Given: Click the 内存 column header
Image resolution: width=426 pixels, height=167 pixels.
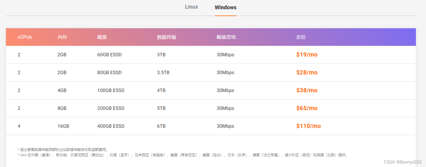Looking at the screenshot, I should click(x=62, y=37).
